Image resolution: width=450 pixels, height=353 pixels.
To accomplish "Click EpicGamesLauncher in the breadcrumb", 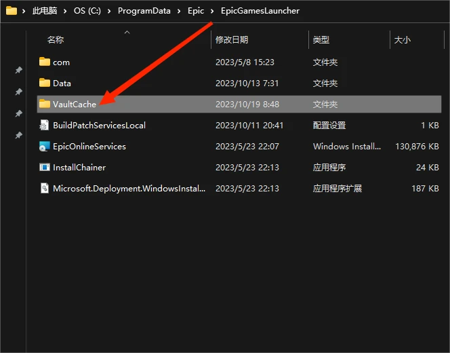I will pos(260,11).
